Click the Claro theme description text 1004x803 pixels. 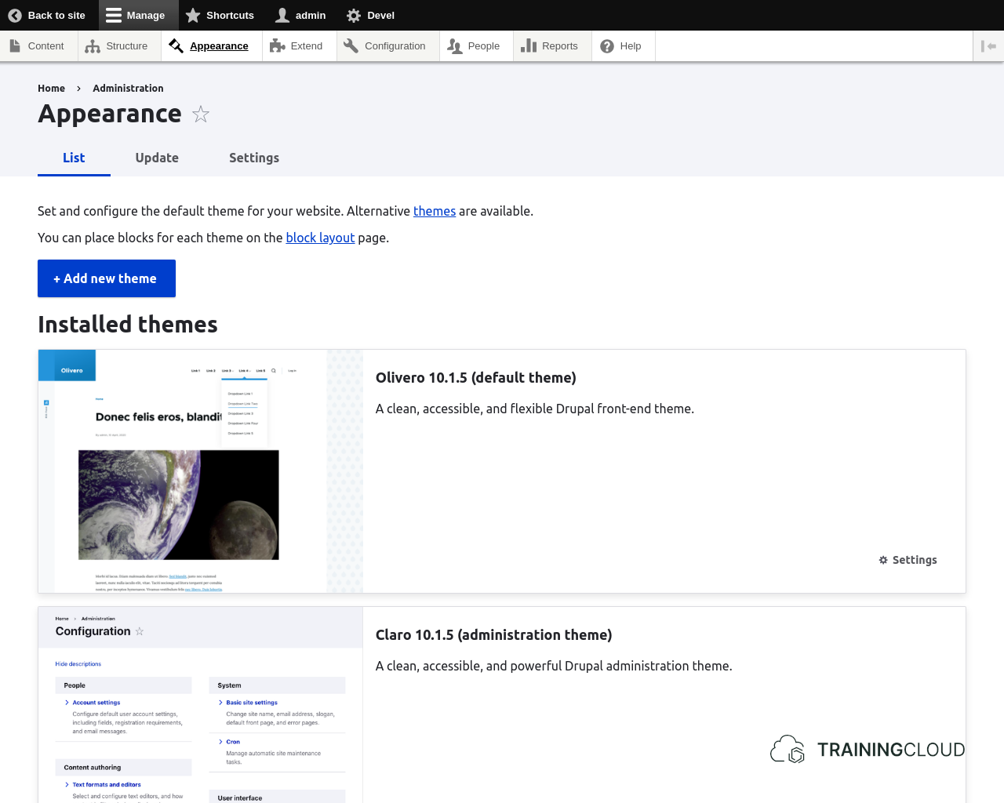tap(554, 666)
